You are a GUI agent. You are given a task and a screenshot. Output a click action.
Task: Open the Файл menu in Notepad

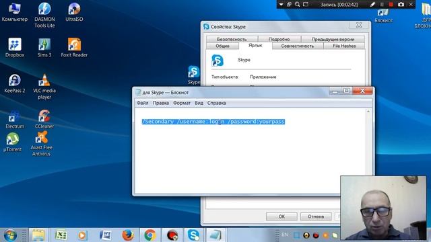point(142,103)
